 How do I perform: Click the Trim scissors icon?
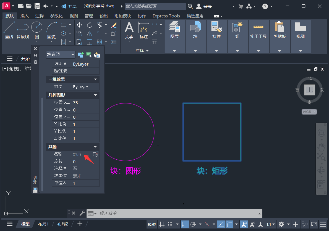tap(100, 25)
